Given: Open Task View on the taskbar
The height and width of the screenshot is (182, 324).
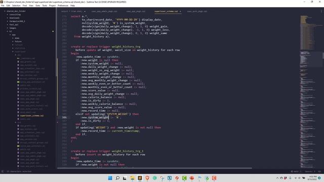Looking at the screenshot, I should pyautogui.click(x=125, y=178).
